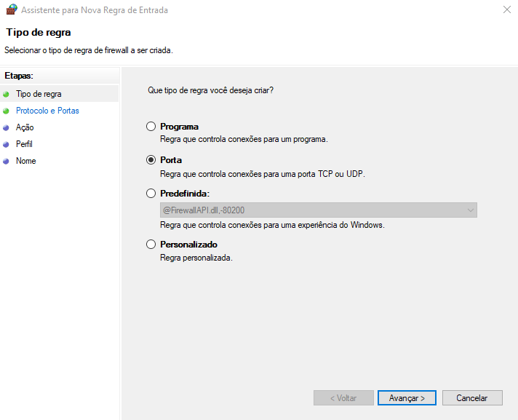Viewport: 518px width, 420px height.
Task: Choose the Predefinida rule type option
Action: (151, 194)
